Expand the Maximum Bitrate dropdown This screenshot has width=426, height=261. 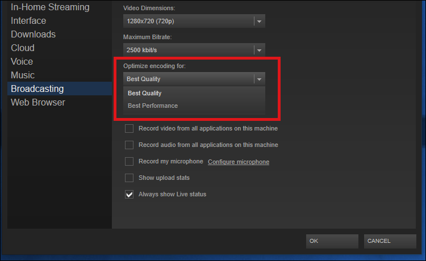pos(194,50)
